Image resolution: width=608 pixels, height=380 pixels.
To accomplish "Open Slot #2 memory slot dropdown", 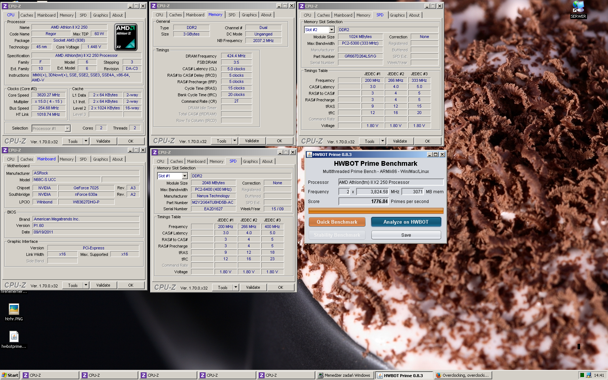I will coord(332,30).
